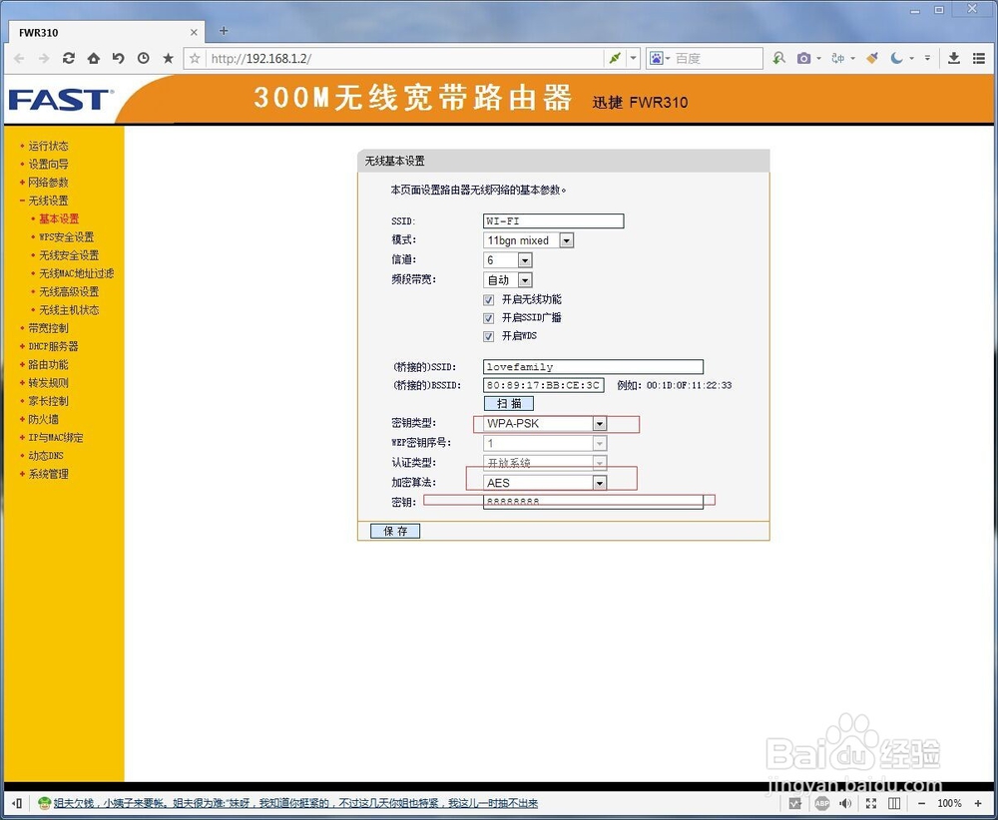998x820 pixels.
Task: Click the browser back arrow
Action: [x=19, y=59]
